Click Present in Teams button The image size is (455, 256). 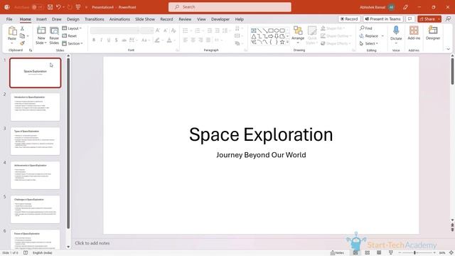pos(382,19)
